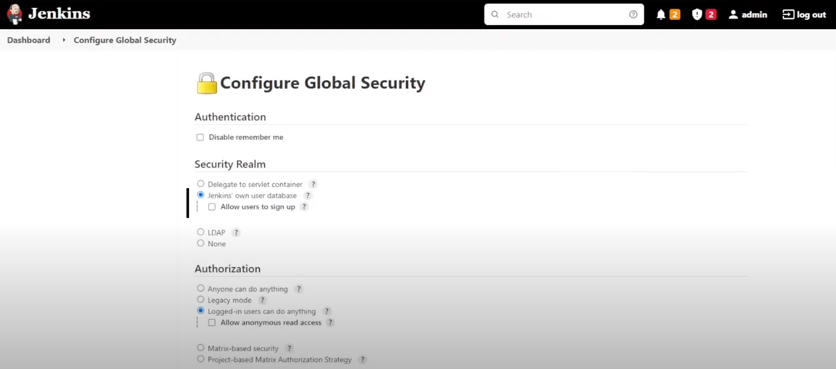The width and height of the screenshot is (836, 369).
Task: Open security warnings shield icon
Action: [x=697, y=15]
